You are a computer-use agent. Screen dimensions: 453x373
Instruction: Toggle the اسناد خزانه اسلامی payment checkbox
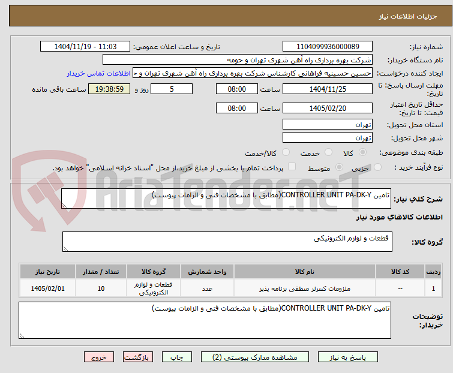pos(292,167)
